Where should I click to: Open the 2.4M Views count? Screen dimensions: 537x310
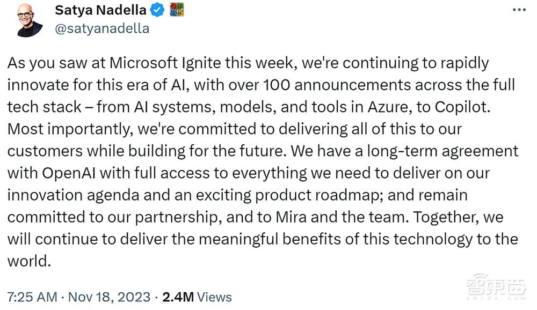(x=197, y=297)
